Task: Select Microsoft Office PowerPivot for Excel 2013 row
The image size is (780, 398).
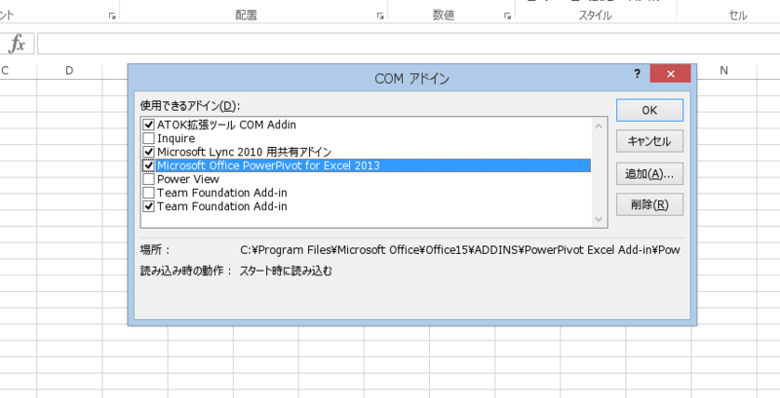Action: [372, 165]
